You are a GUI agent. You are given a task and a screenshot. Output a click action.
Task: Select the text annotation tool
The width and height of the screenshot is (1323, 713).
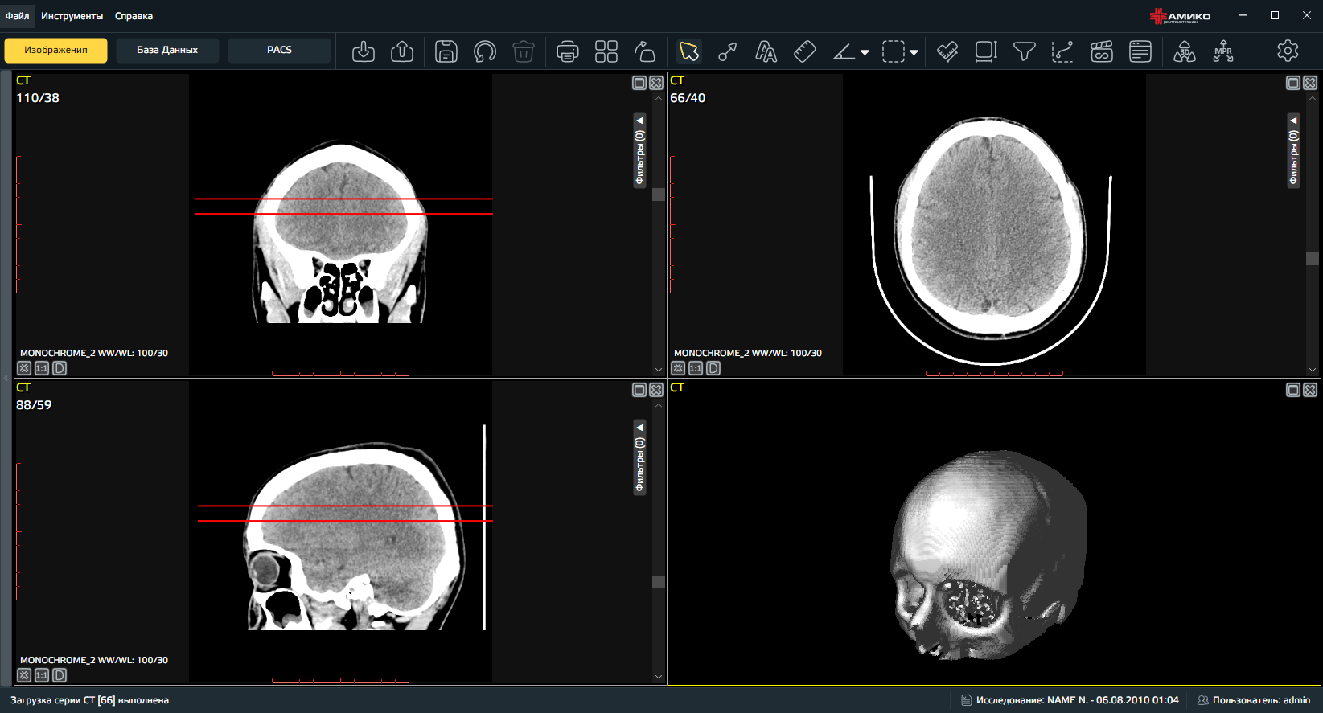[x=766, y=51]
